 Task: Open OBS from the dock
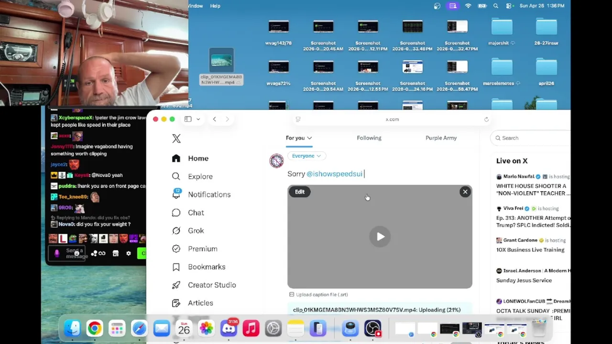tap(372, 328)
